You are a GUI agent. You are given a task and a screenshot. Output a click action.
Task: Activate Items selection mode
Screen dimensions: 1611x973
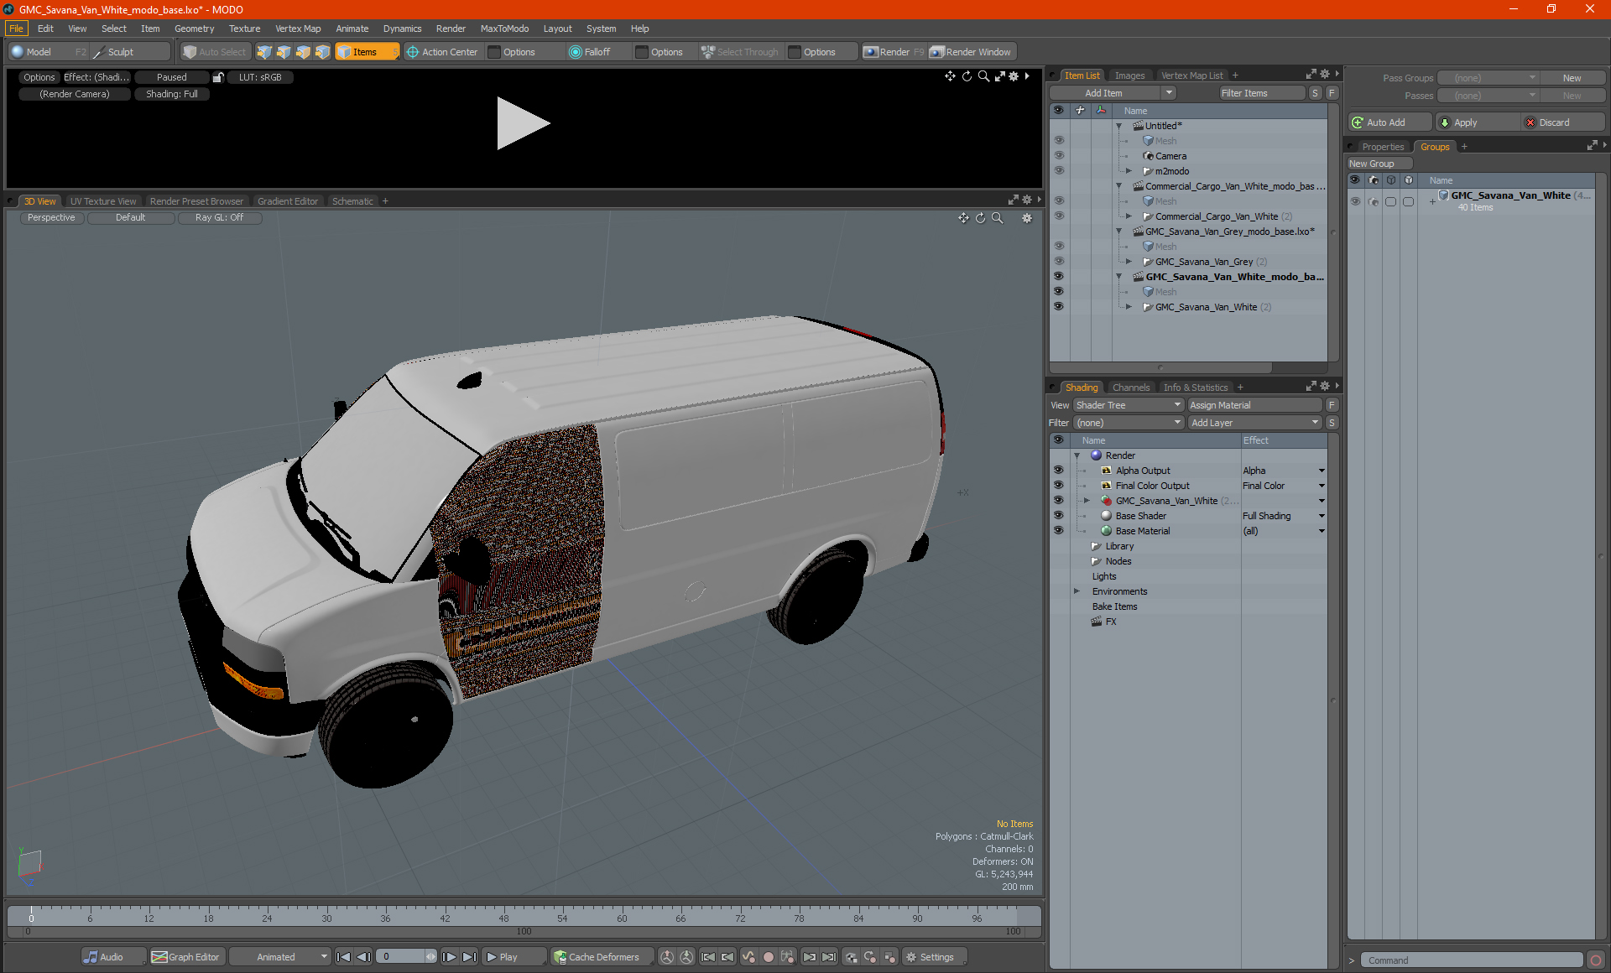[367, 52]
